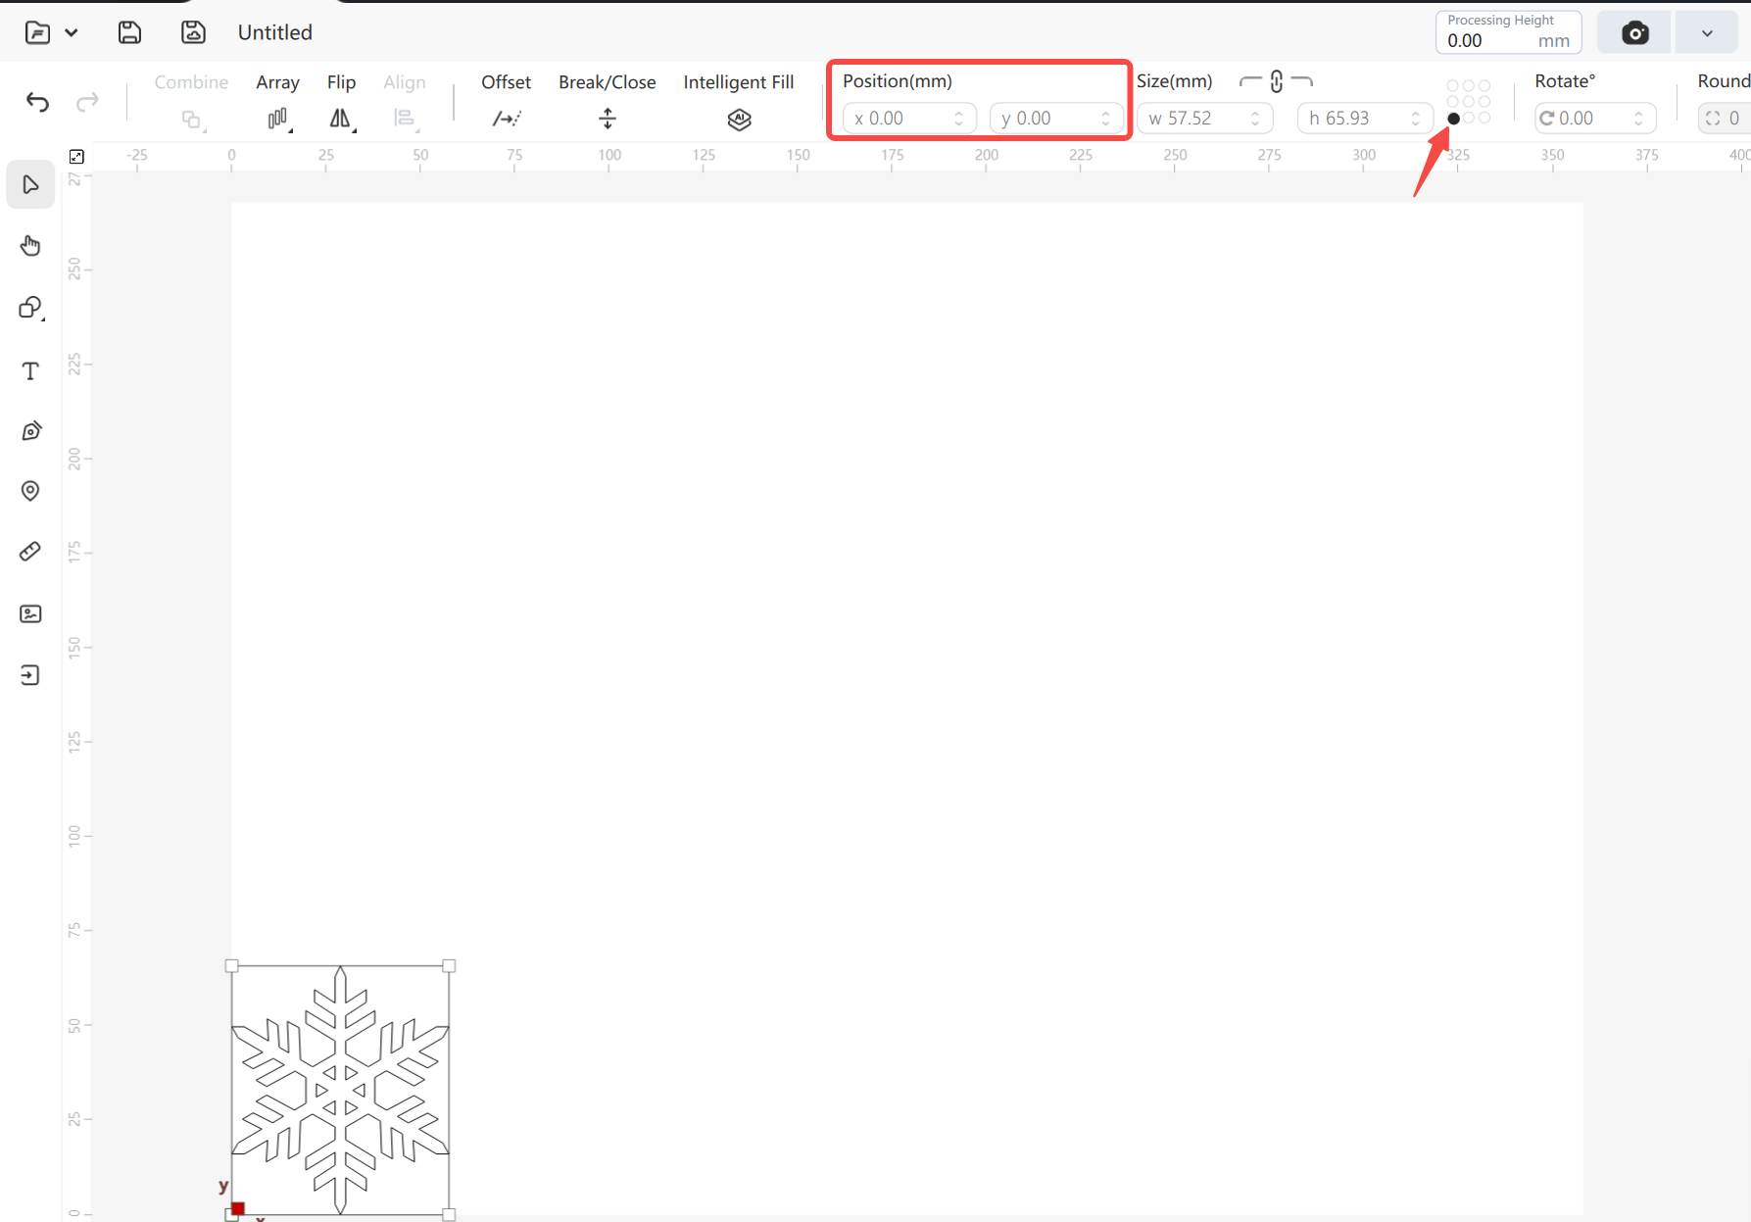Select the Hand pan tool

tap(30, 245)
